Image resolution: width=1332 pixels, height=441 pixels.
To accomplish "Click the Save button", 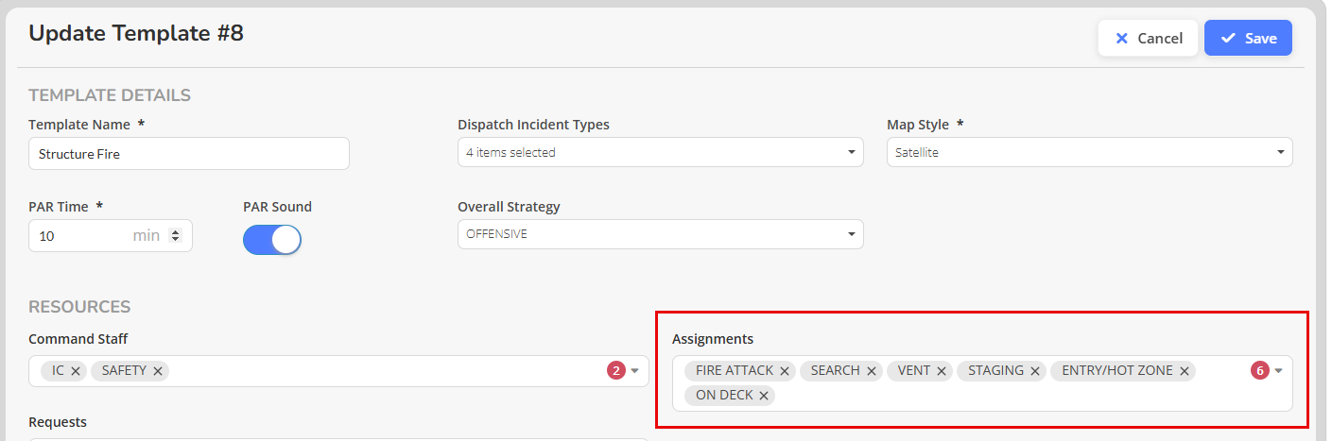I will pyautogui.click(x=1248, y=39).
